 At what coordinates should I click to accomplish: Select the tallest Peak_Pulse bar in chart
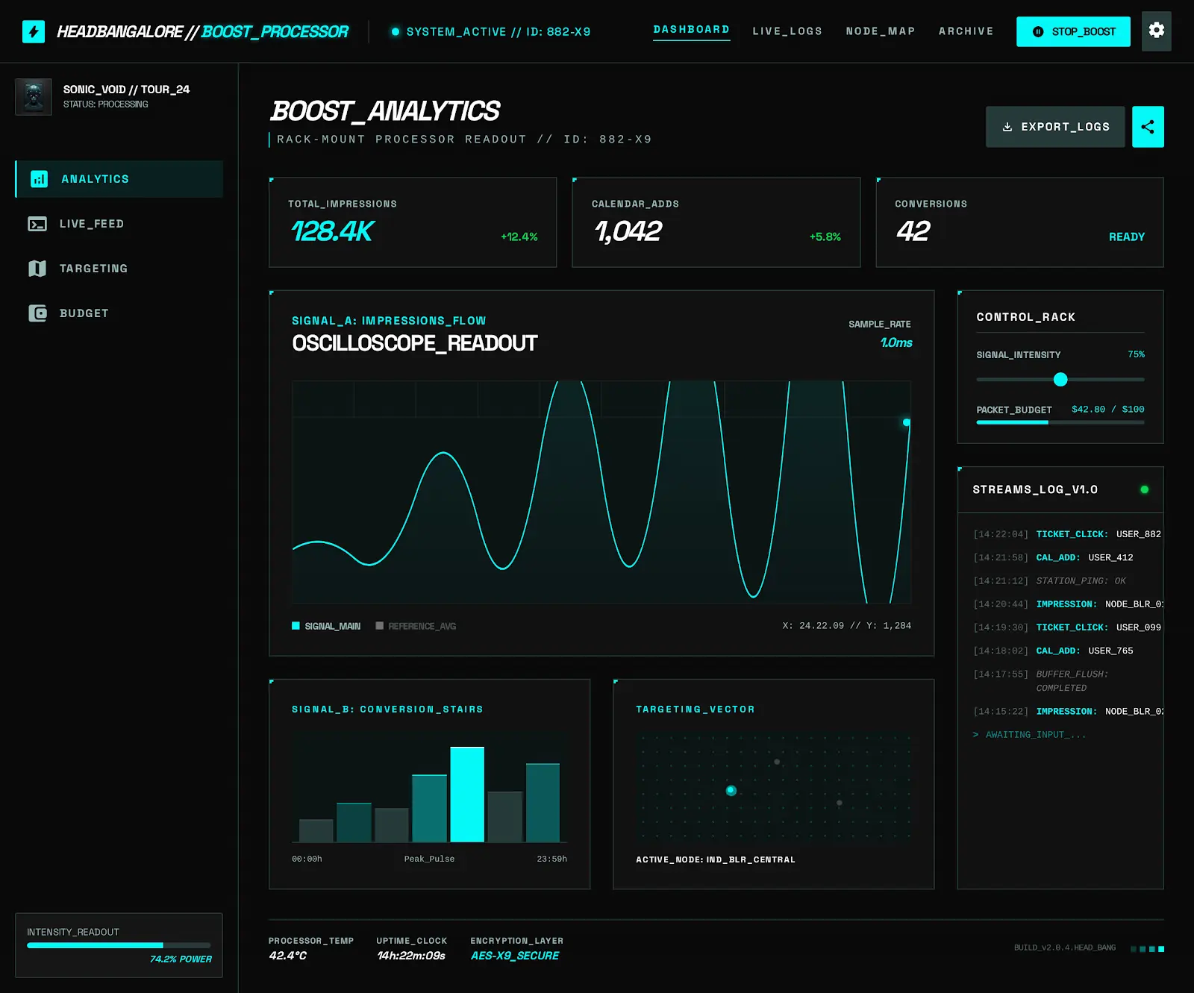click(x=467, y=794)
